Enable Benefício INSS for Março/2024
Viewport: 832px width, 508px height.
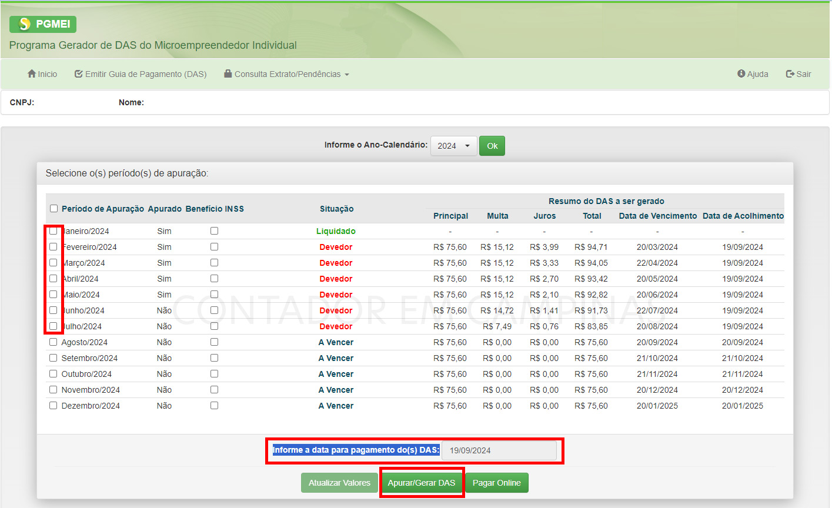pos(214,263)
